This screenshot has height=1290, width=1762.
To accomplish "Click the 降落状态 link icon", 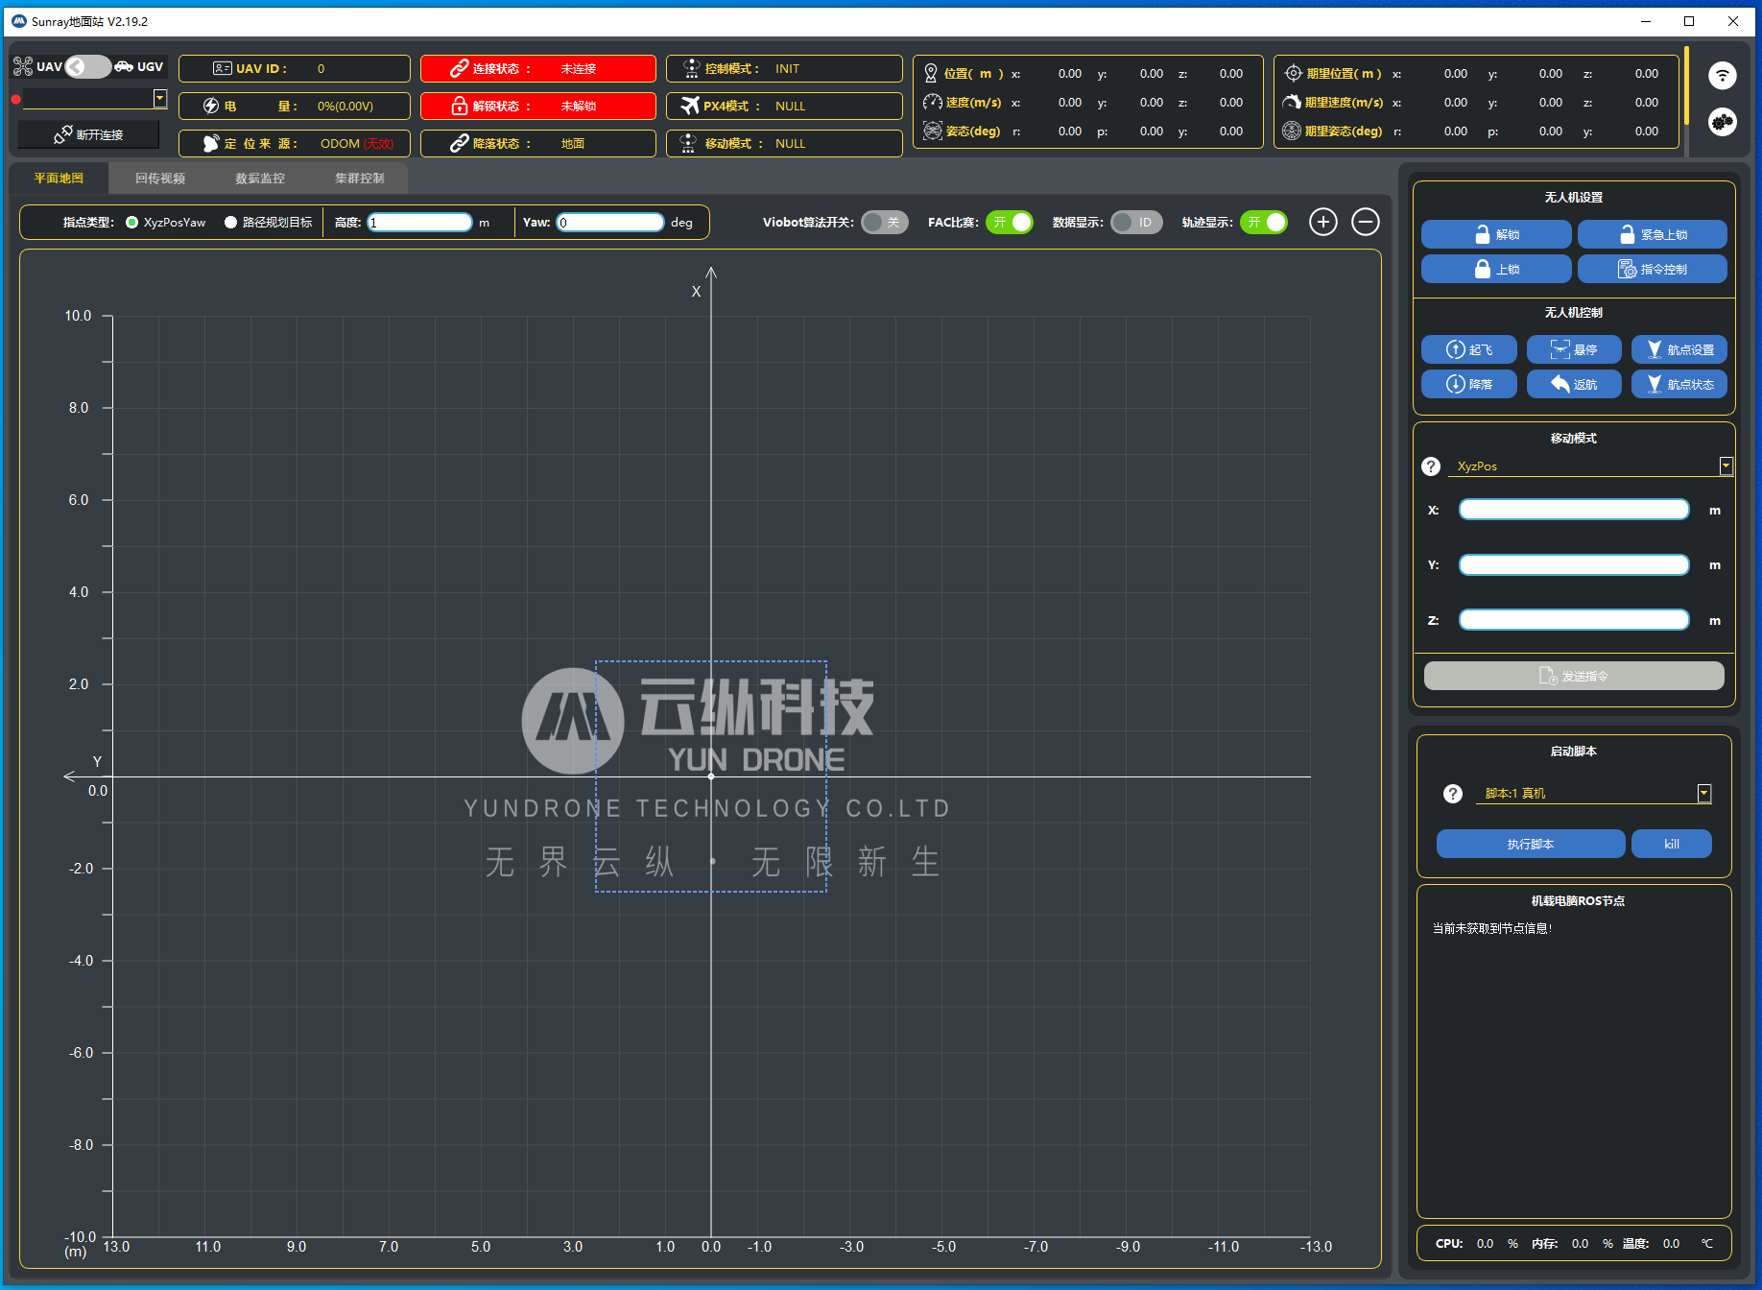I will [459, 143].
